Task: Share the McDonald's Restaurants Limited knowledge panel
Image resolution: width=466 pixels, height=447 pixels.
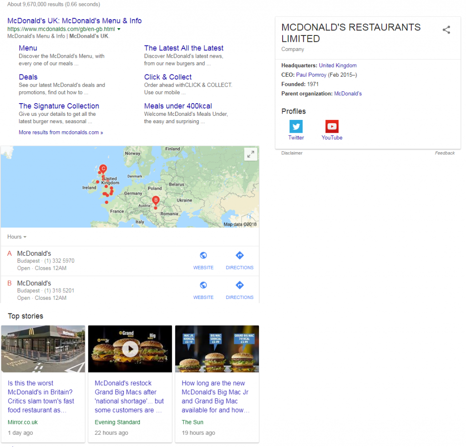Action: (446, 30)
